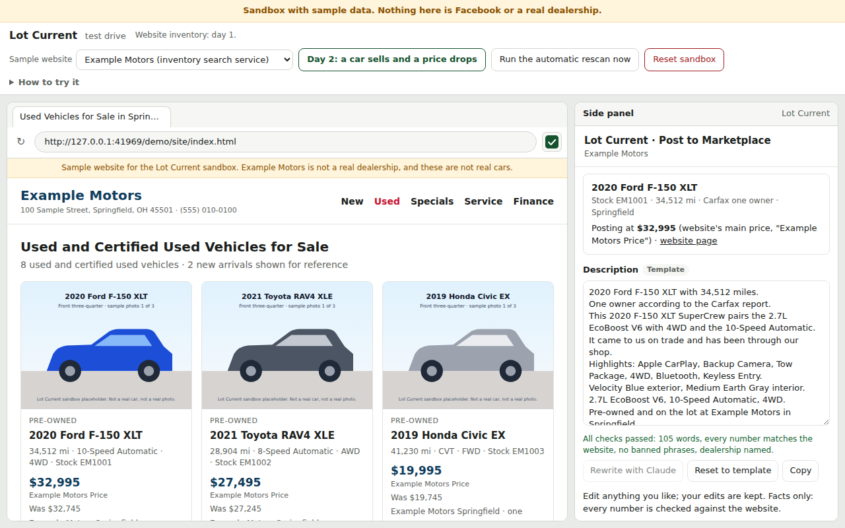The width and height of the screenshot is (845, 528).
Task: Click the '2019 Honda Civic EX' listing title
Action: click(x=448, y=436)
